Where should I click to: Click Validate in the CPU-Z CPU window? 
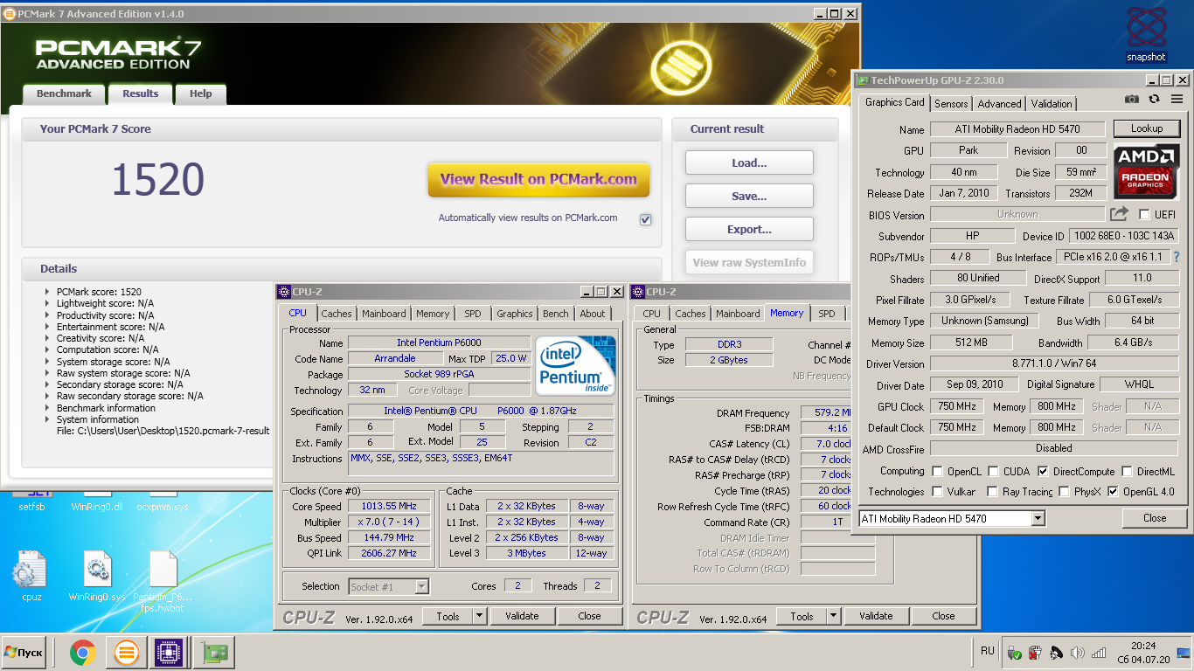point(522,616)
